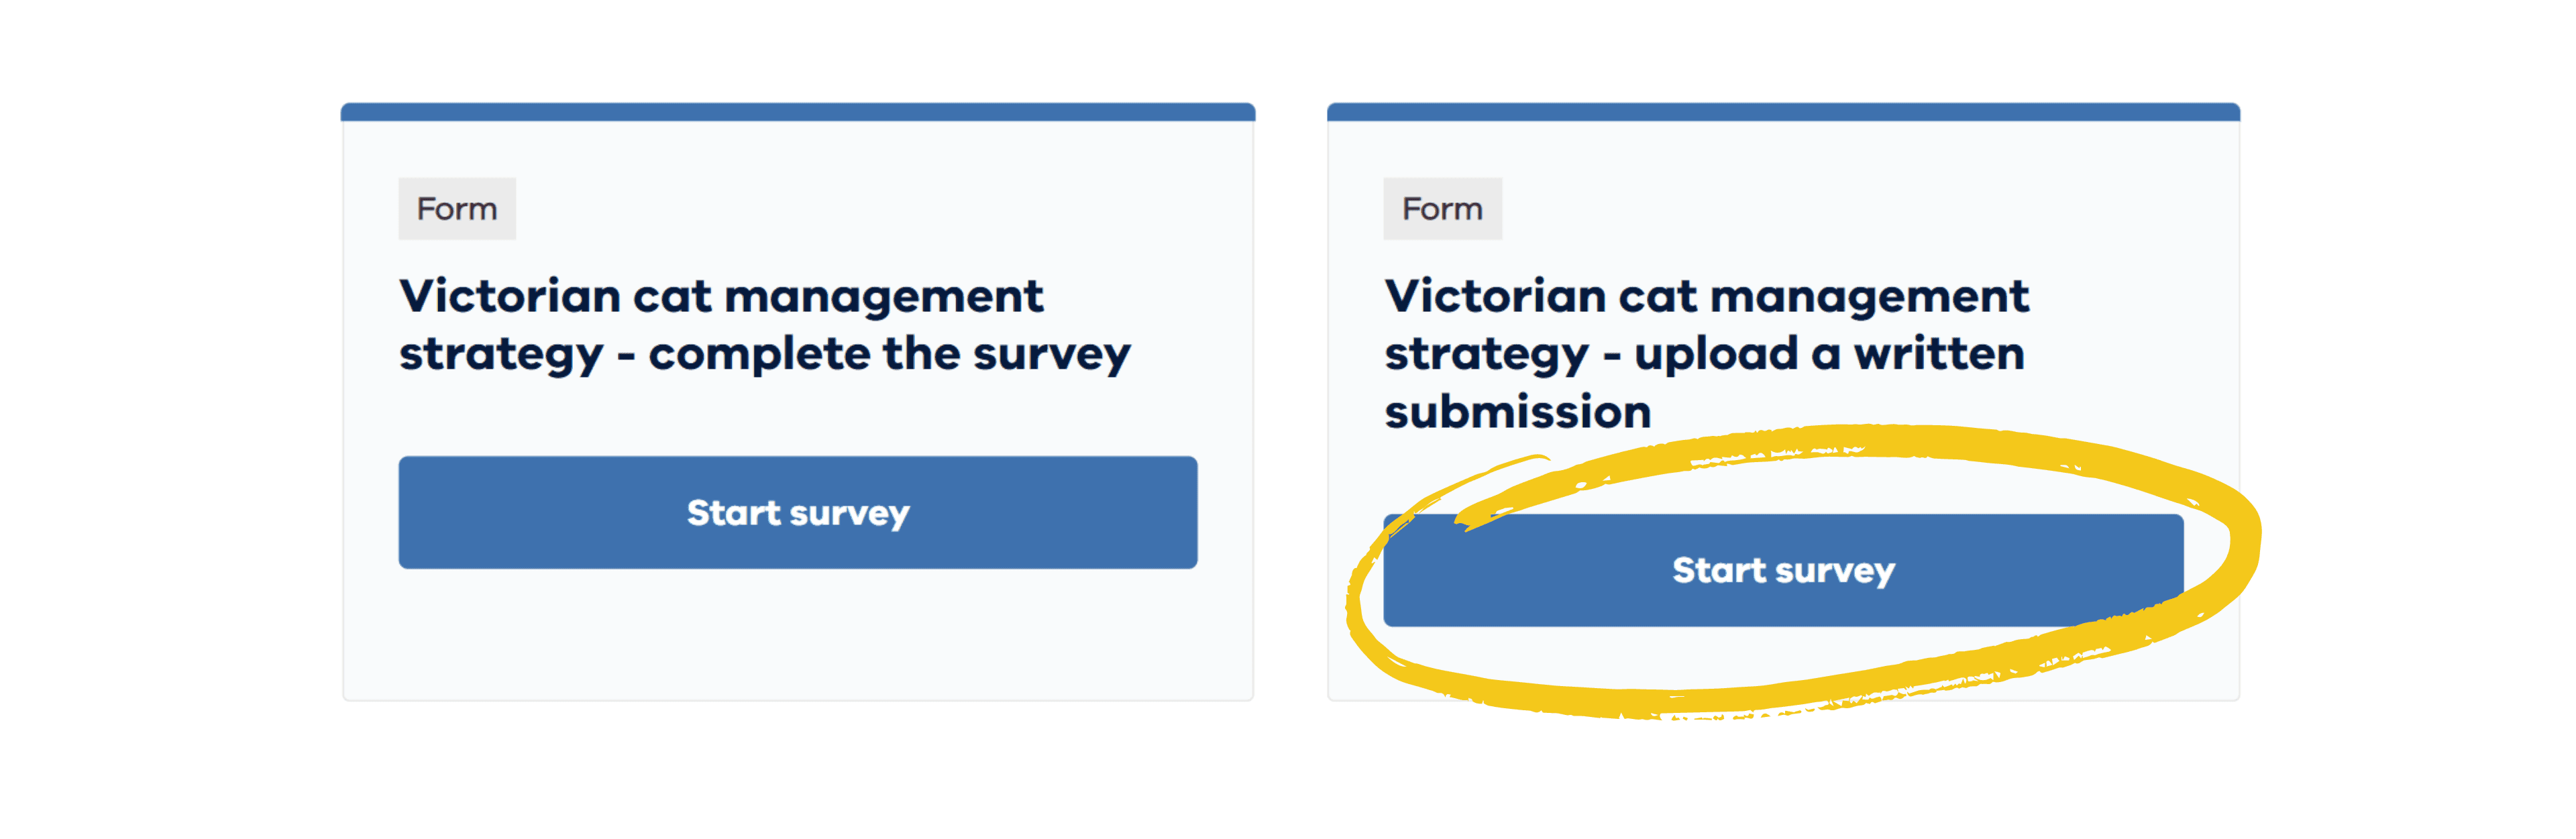Viewport: 2576px width, 839px height.
Task: Open the 'complete the survey' card title
Action: click(765, 325)
